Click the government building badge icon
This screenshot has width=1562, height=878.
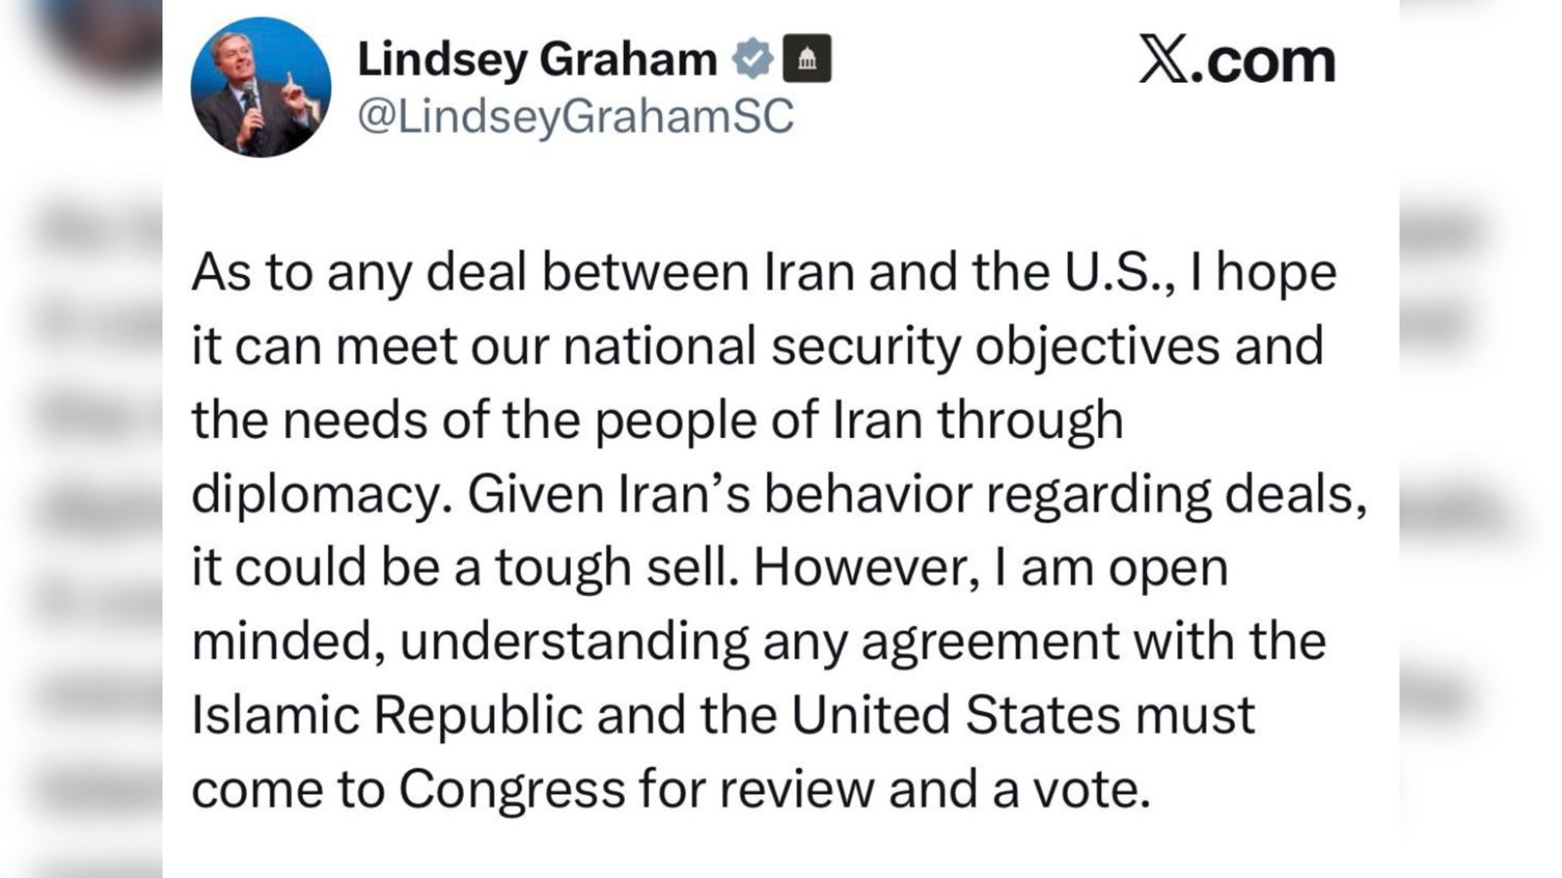[807, 60]
